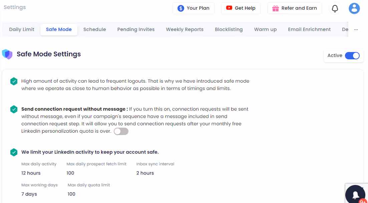The image size is (368, 203).
Task: Open Your Plan
Action: 194,8
